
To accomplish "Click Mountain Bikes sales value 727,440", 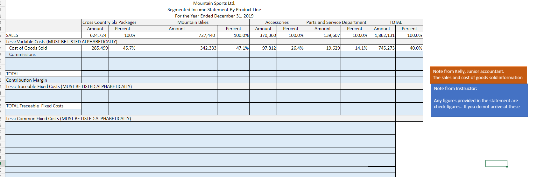I will (x=177, y=35).
